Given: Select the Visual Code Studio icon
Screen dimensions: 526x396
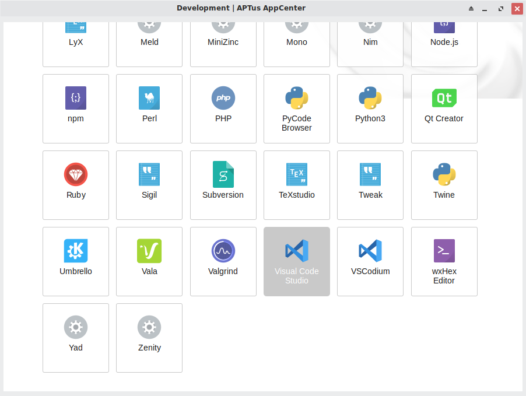Looking at the screenshot, I should [x=297, y=251].
